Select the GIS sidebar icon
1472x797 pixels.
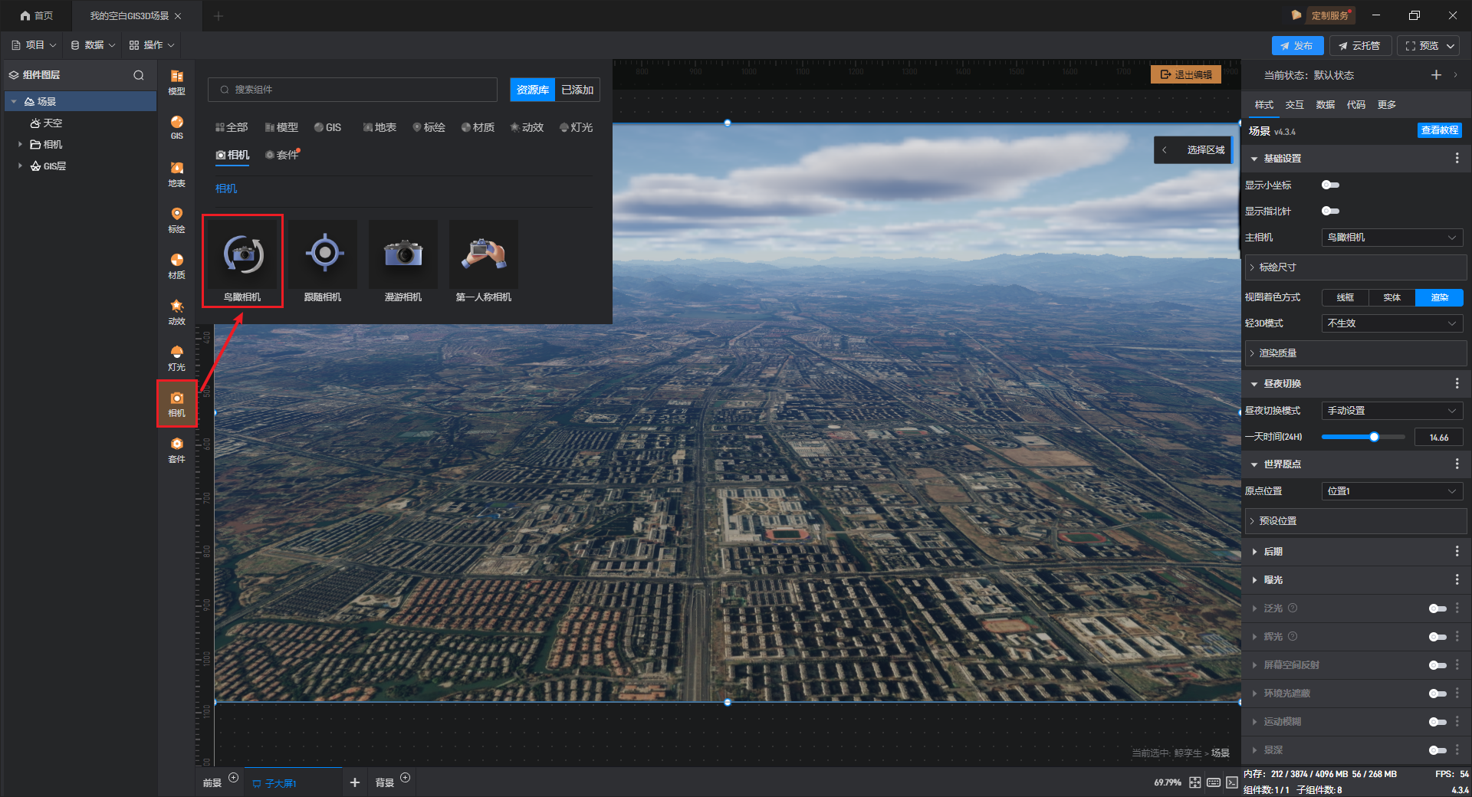(176, 126)
